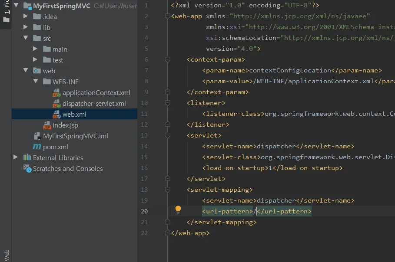Fold the servlet-mapping block at line 18
Screen dimensions: 395x262
(x=167, y=190)
